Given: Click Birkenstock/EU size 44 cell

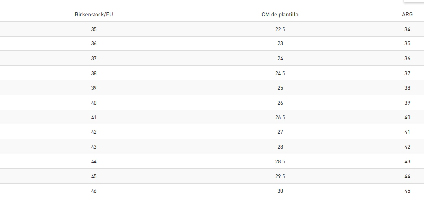Looking at the screenshot, I should tap(94, 161).
